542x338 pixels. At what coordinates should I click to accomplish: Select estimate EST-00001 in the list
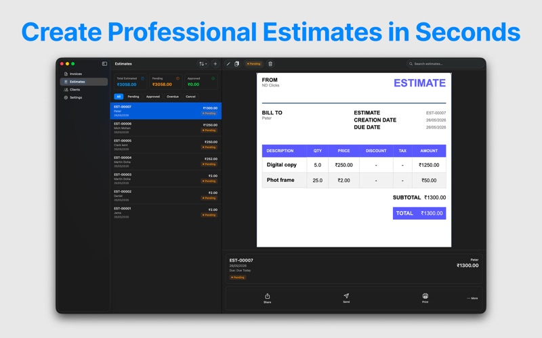(x=166, y=212)
